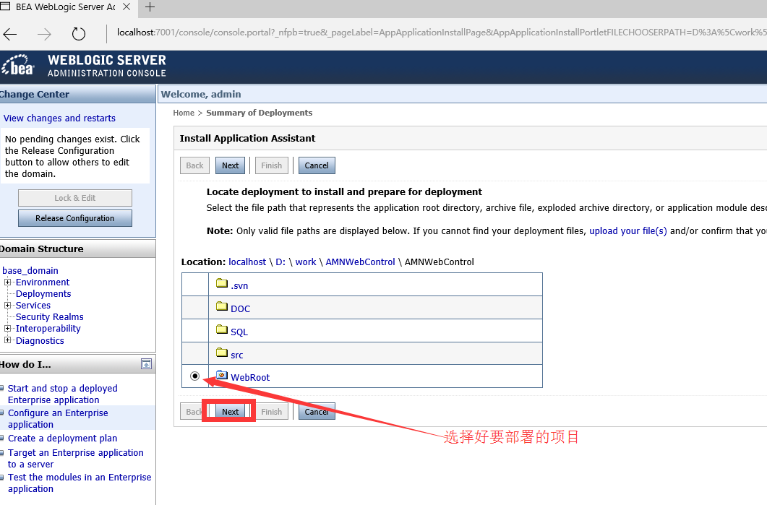Expand the Diagnostics tree node
The height and width of the screenshot is (505, 767).
coord(7,340)
